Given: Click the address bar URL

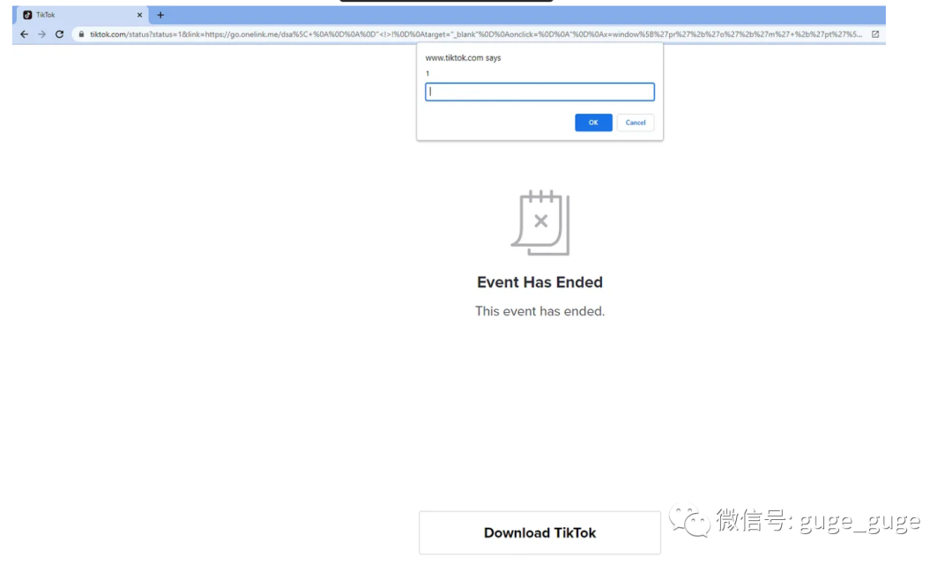Looking at the screenshot, I should click(475, 34).
